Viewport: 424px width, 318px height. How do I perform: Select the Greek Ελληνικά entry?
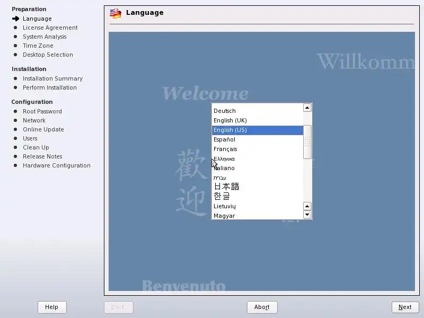point(258,158)
